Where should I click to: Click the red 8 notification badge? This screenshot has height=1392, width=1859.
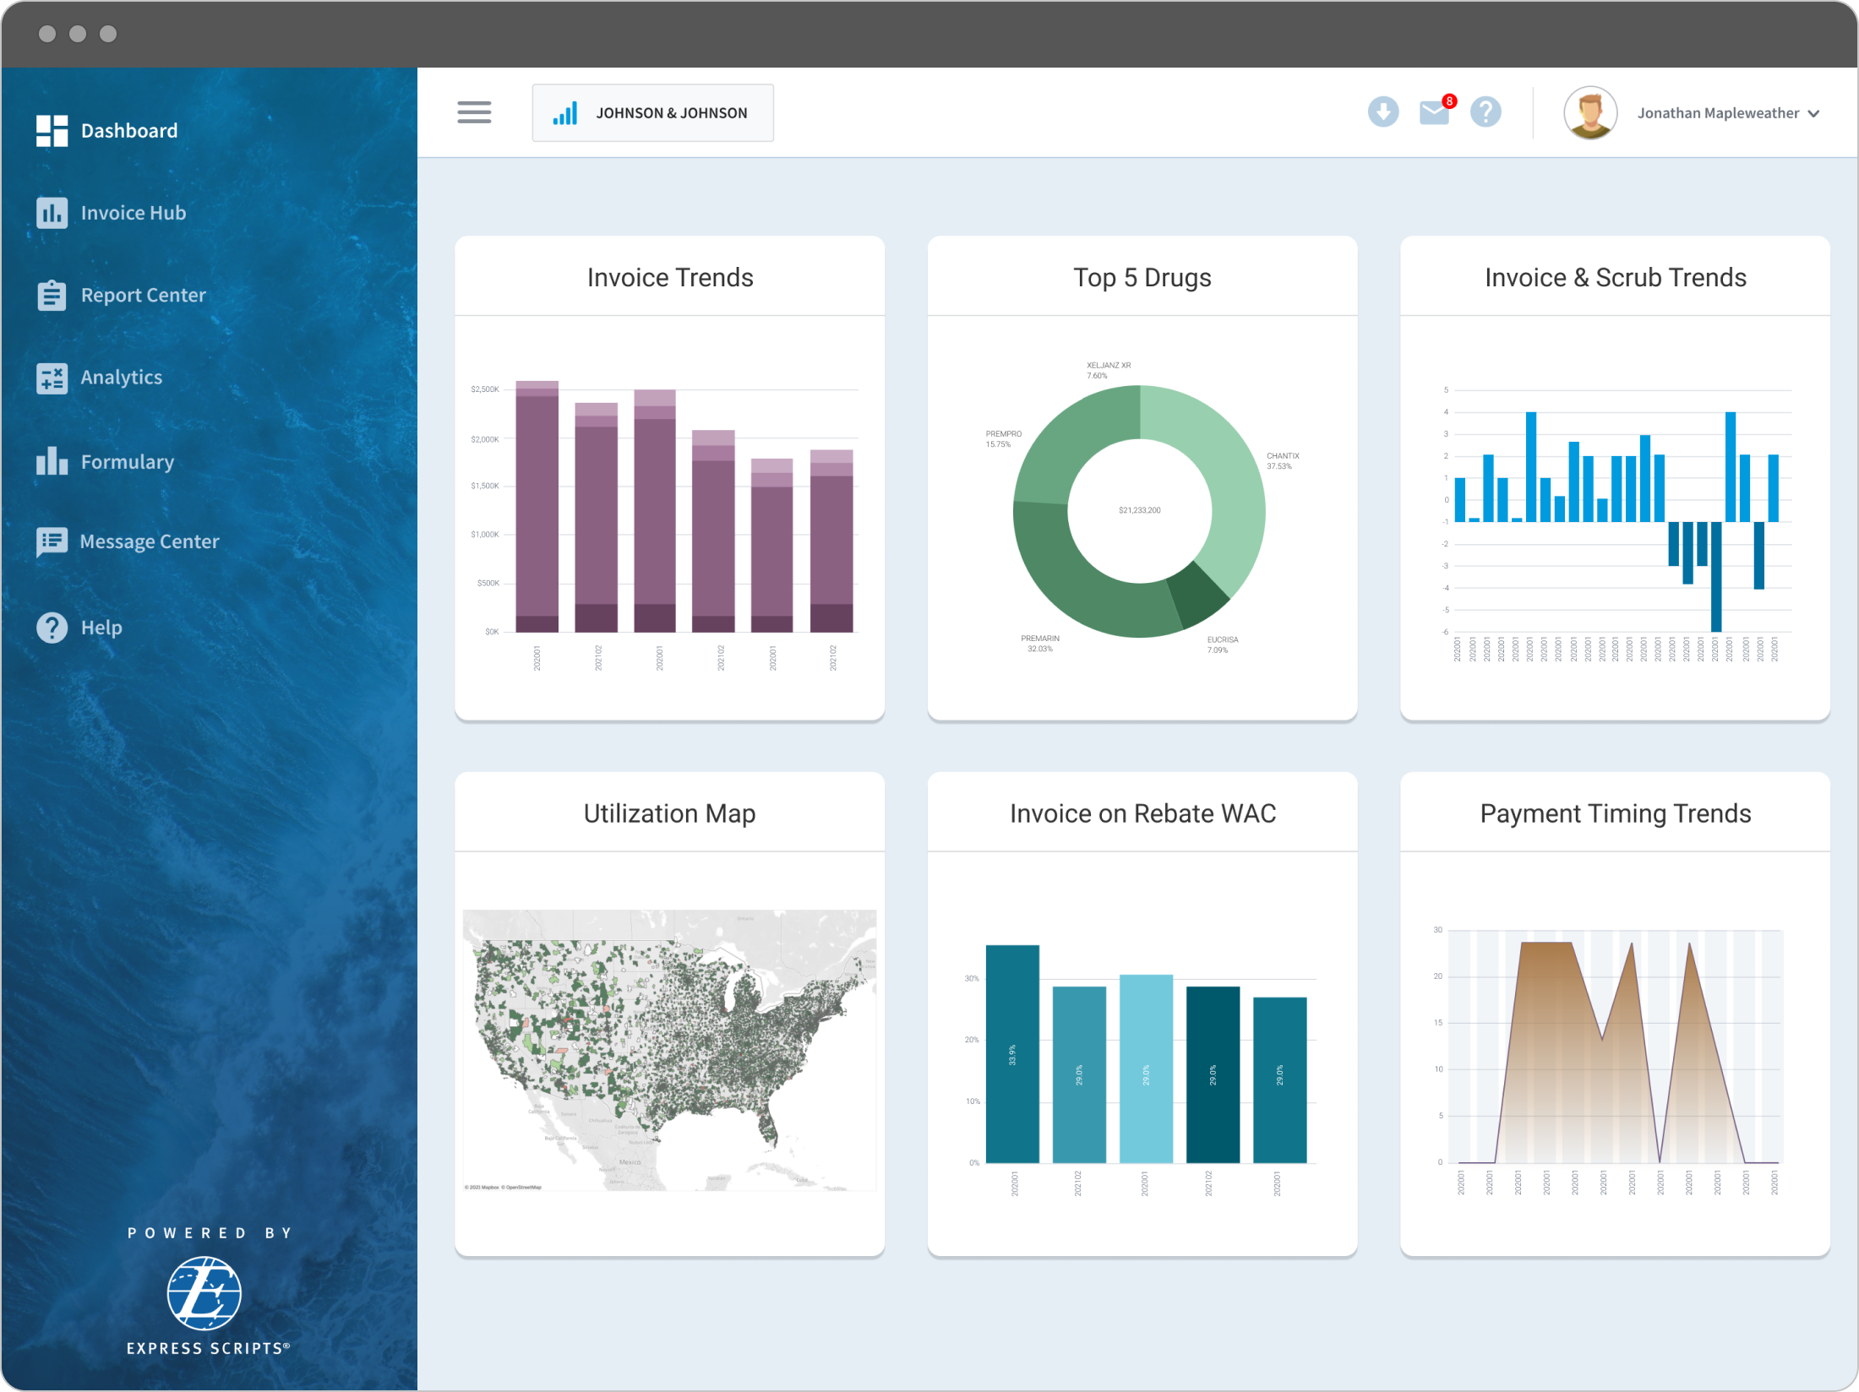[1449, 101]
